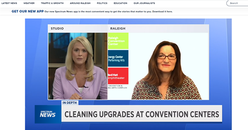Go to the Weather section
This screenshot has width=248, height=130.
point(29,3)
